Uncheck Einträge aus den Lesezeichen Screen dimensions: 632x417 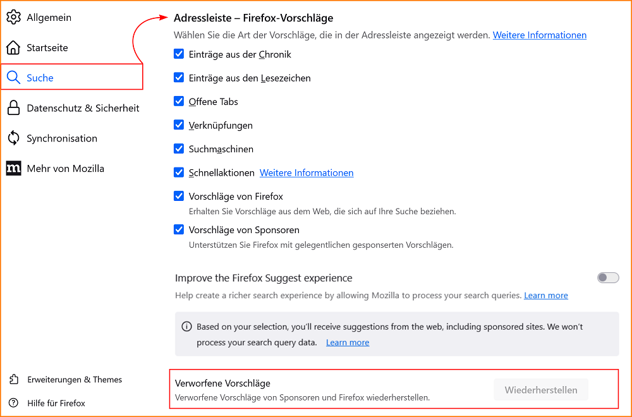[179, 78]
